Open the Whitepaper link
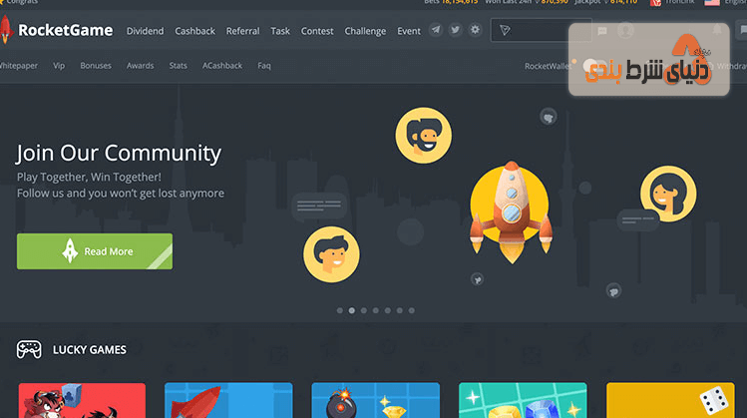Screen dimensions: 747x418 pos(19,66)
